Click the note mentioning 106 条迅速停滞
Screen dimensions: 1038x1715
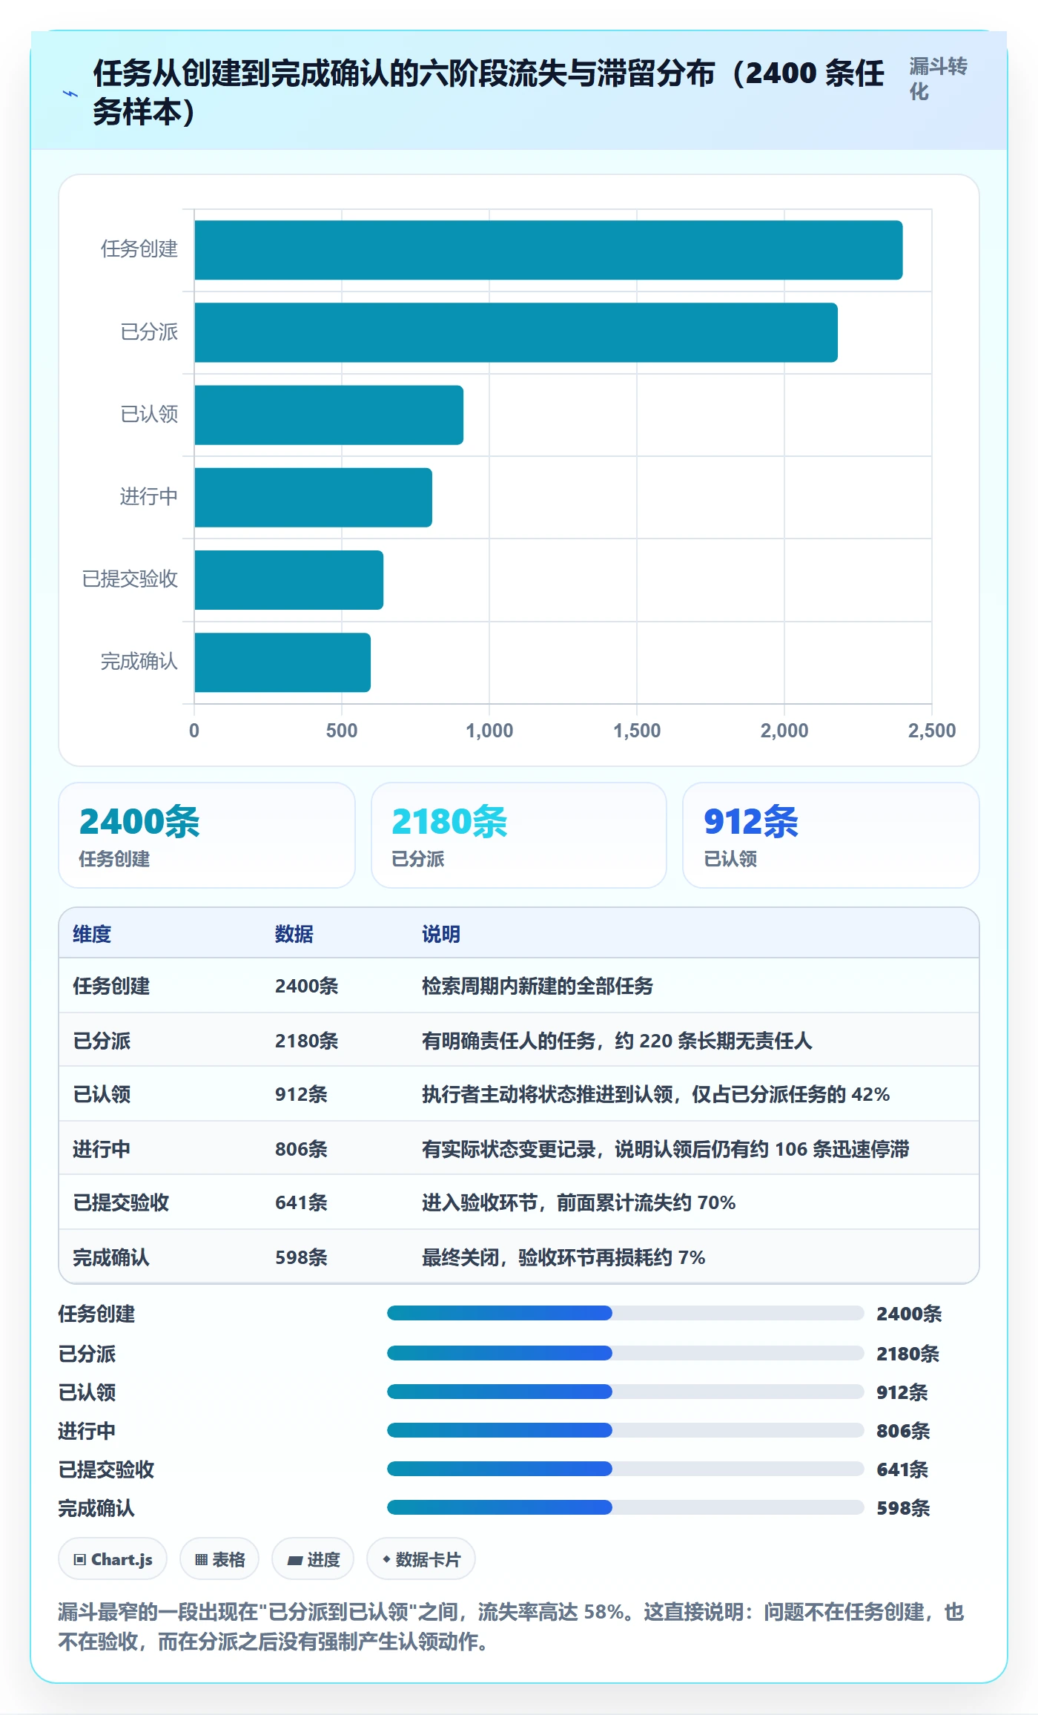click(665, 1149)
